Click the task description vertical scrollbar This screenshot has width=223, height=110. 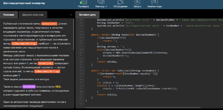(x=74, y=35)
